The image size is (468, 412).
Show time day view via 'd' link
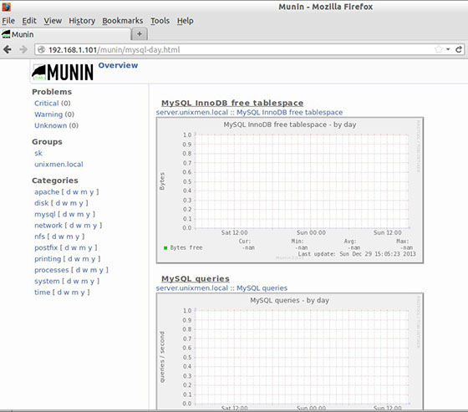pyautogui.click(x=59, y=292)
